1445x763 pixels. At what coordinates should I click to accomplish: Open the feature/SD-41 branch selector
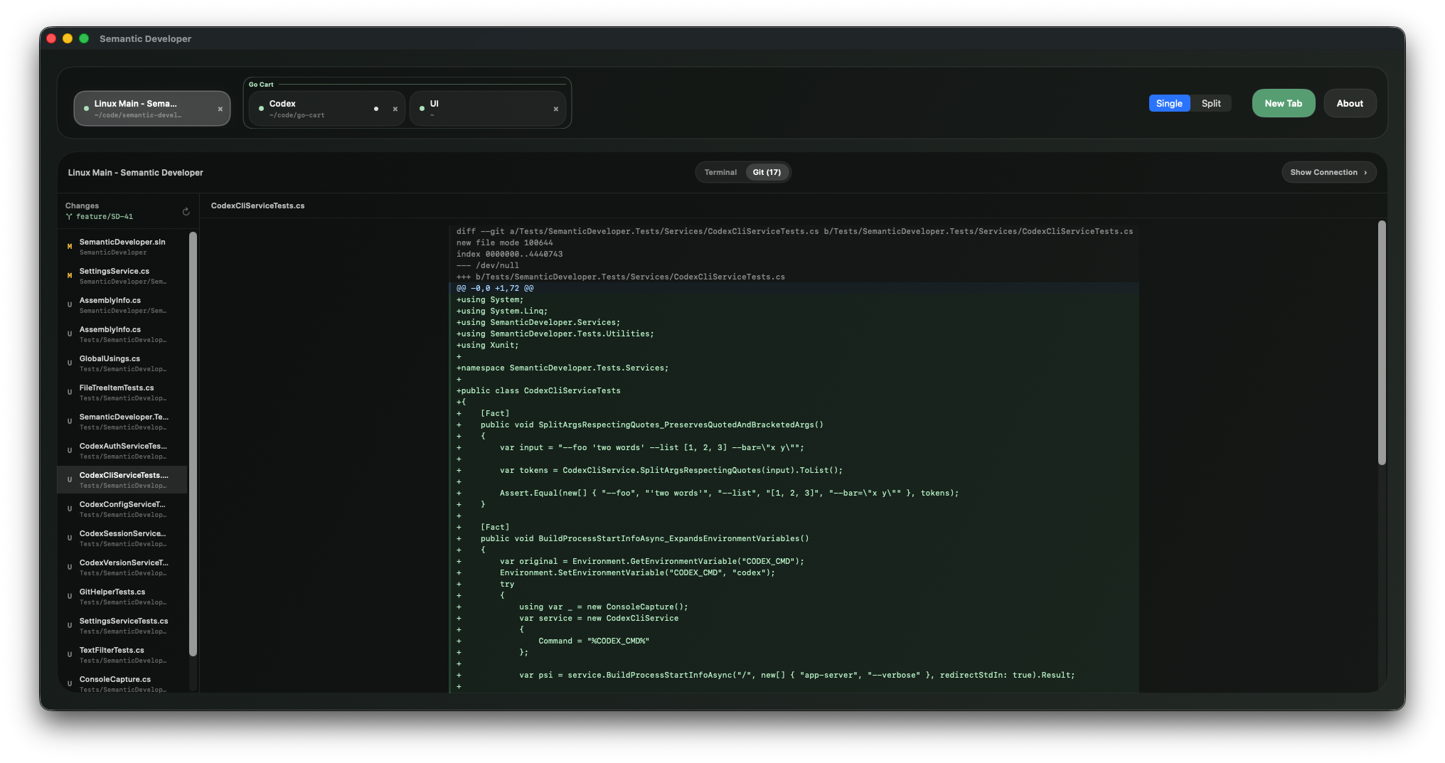pyautogui.click(x=105, y=216)
